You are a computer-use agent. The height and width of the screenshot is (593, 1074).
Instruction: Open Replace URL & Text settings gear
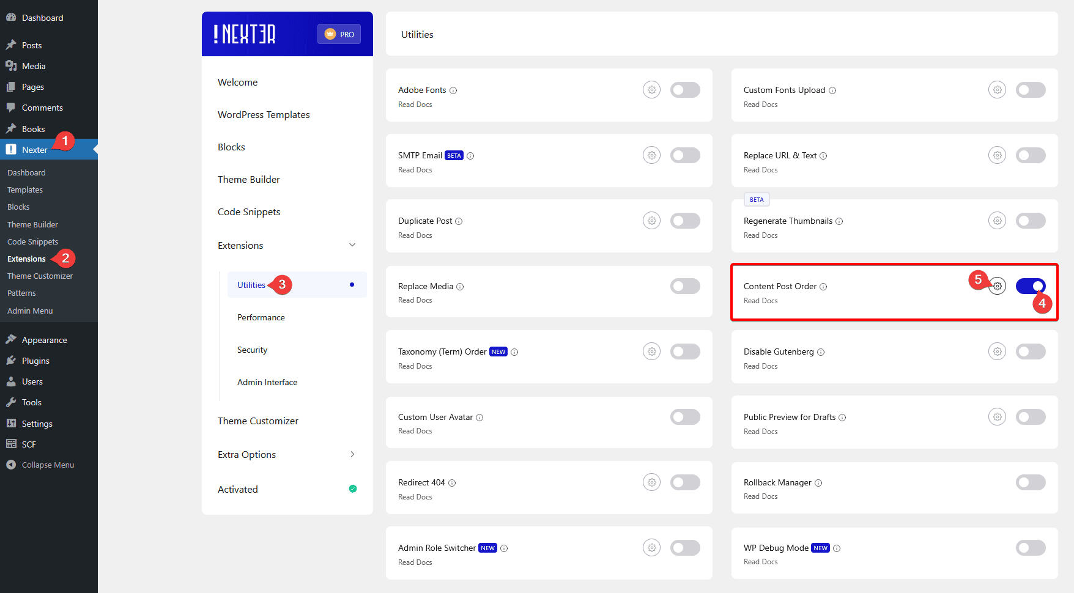coord(997,155)
